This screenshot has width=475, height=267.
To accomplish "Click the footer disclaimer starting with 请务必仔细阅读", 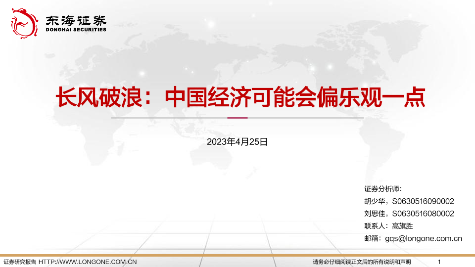I will (362, 262).
